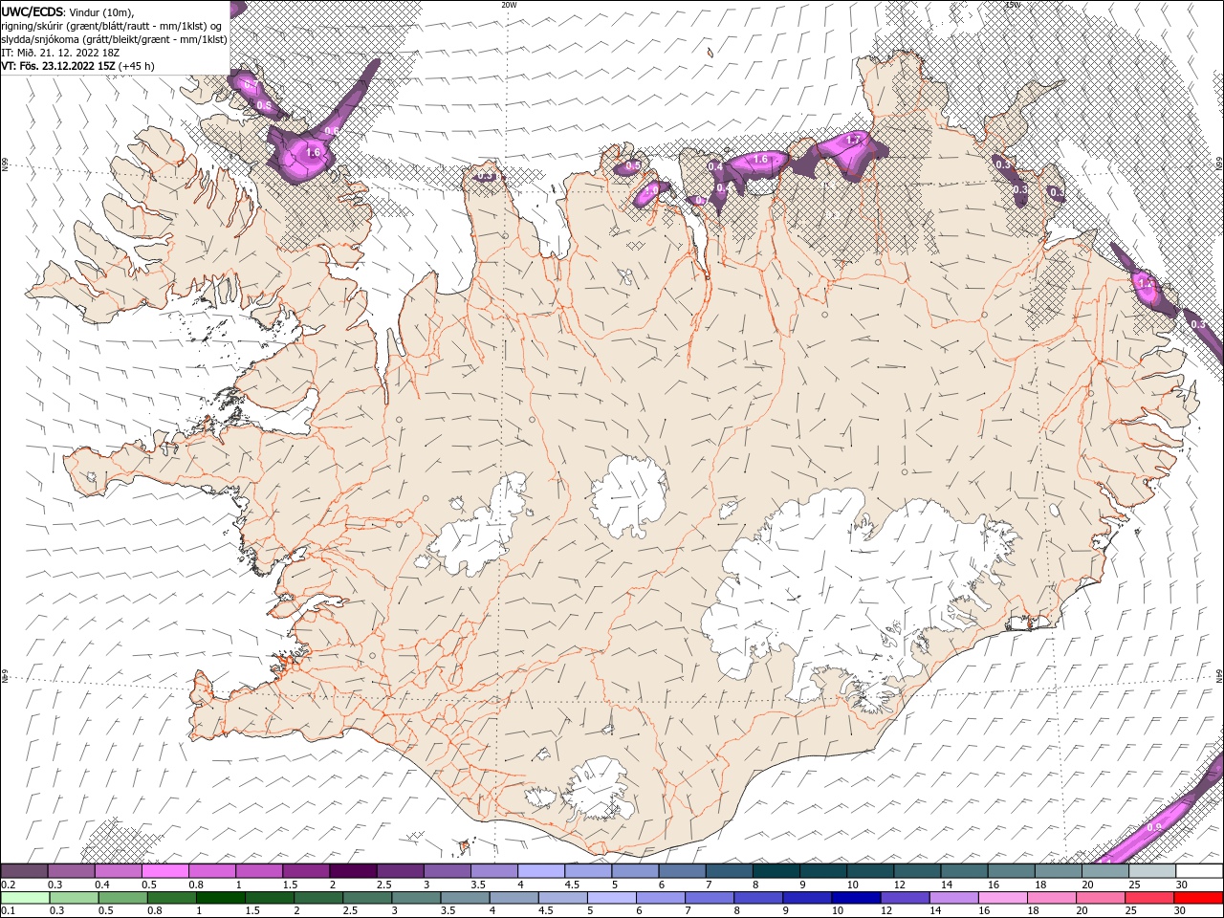This screenshot has width=1224, height=918.
Task: Select the 0.6 value on purple band
Action: [x=333, y=131]
